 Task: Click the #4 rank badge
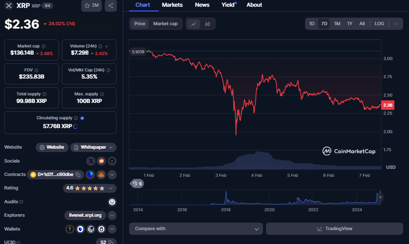click(x=47, y=5)
